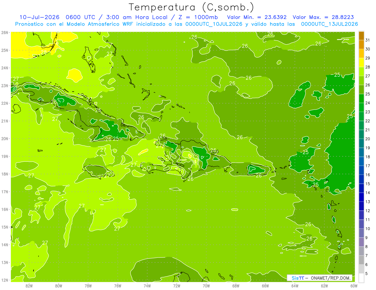Click the color scale value '31'
376x290 pixels.
[368, 40]
